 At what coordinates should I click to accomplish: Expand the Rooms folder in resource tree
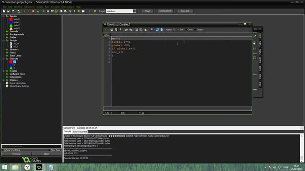click(3, 71)
